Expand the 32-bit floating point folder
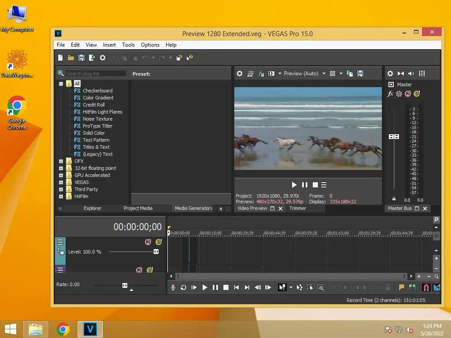 click(x=61, y=169)
